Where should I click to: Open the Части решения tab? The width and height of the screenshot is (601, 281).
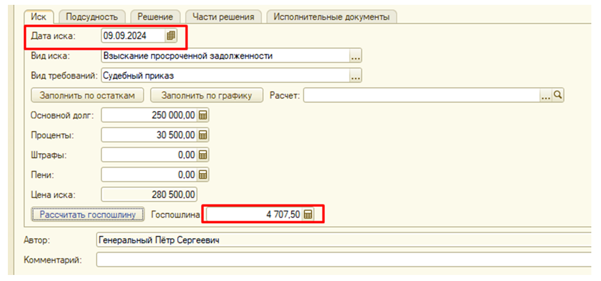(x=223, y=17)
